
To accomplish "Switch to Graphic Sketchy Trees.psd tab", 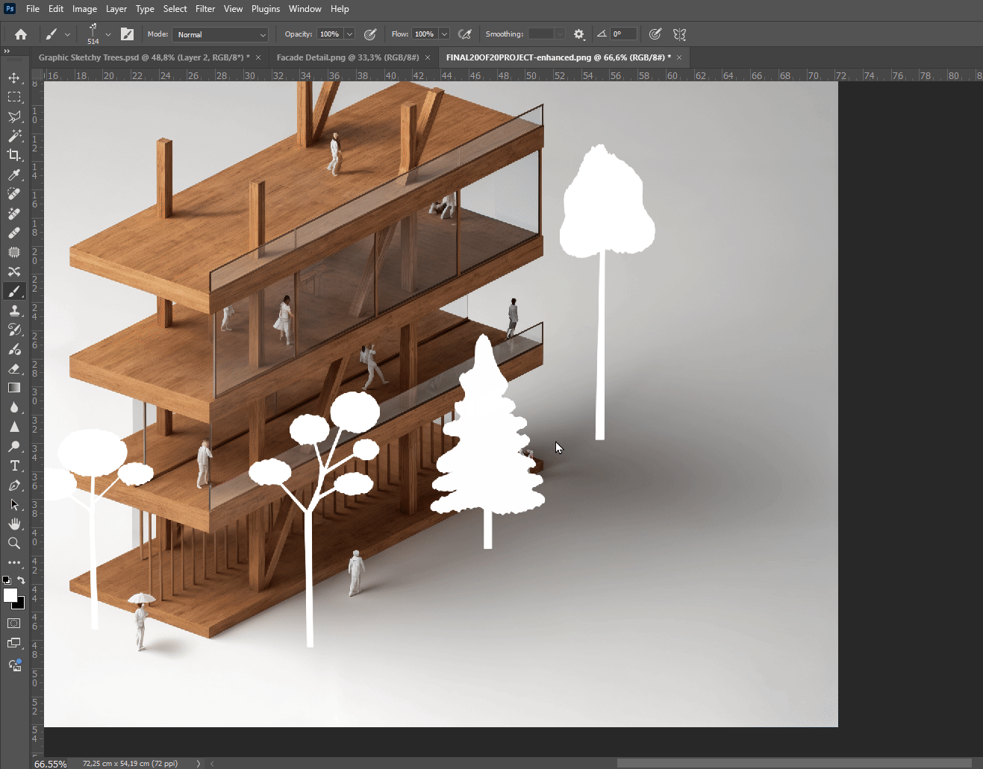I will 144,57.
